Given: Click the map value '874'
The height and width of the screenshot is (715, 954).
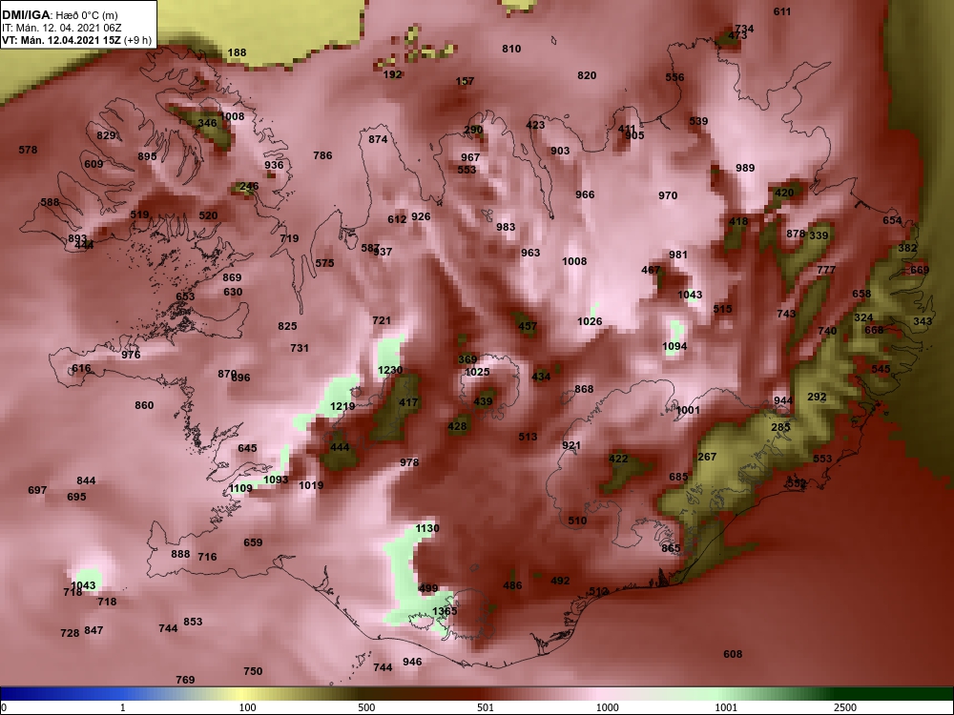Looking at the screenshot, I should (x=378, y=139).
